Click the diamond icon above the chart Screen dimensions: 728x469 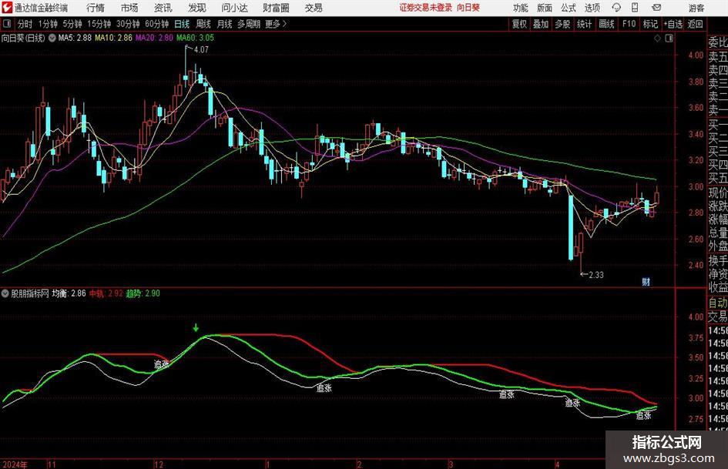click(x=657, y=39)
